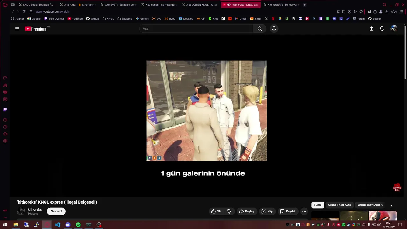Open the Windows Start button

coord(5,225)
